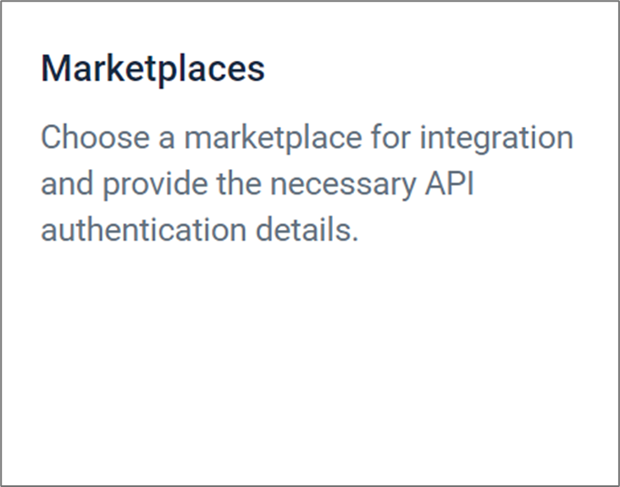Screen dimensions: 620x487
Task: Click the word "provide" in the description
Action: tap(154, 183)
